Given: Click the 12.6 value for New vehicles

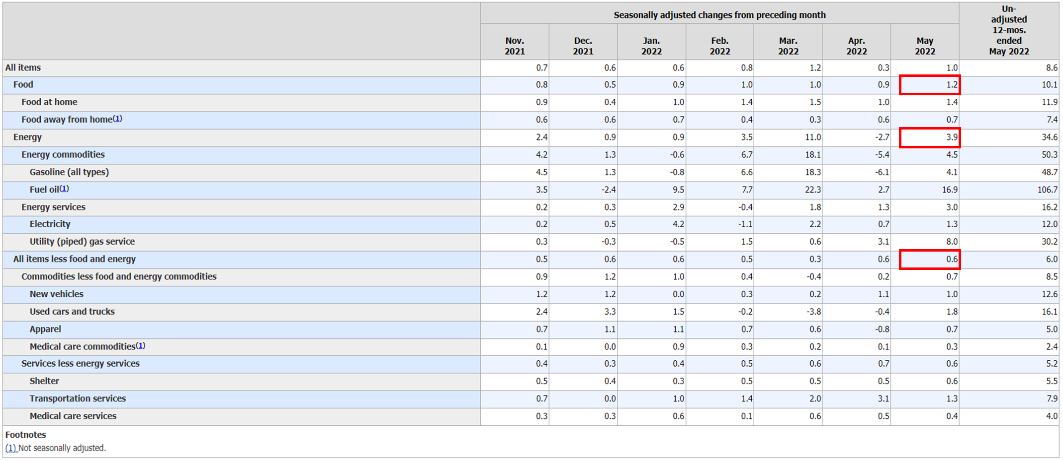Looking at the screenshot, I should [1050, 294].
